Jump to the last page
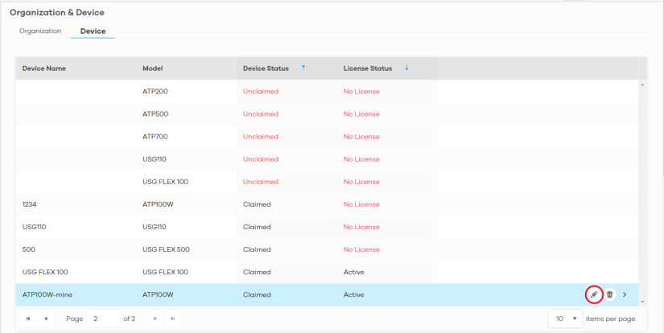The image size is (664, 333). pyautogui.click(x=171, y=319)
